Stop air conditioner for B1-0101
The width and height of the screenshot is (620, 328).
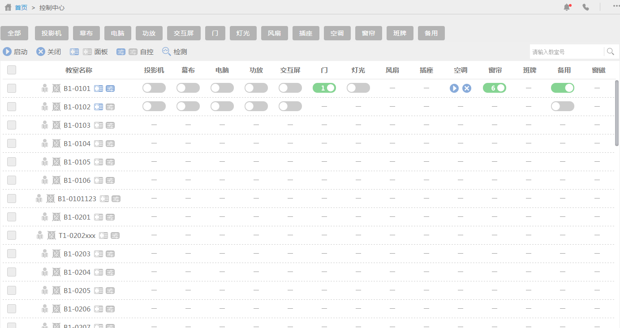467,88
